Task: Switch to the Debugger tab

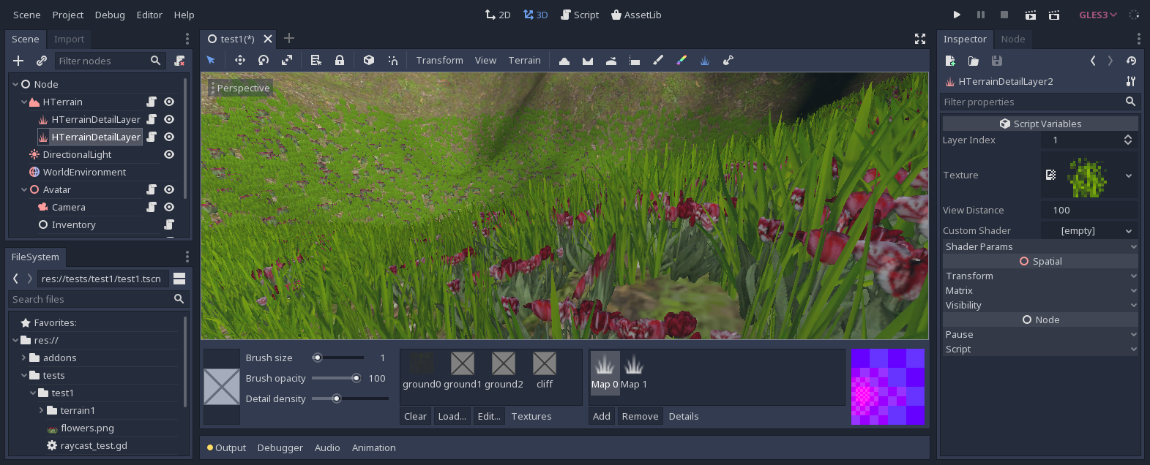Action: click(280, 447)
